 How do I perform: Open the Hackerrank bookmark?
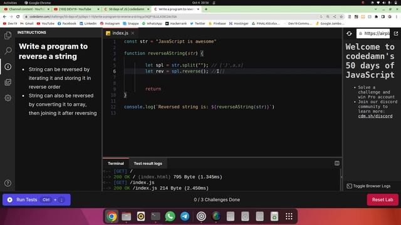click(176, 24)
